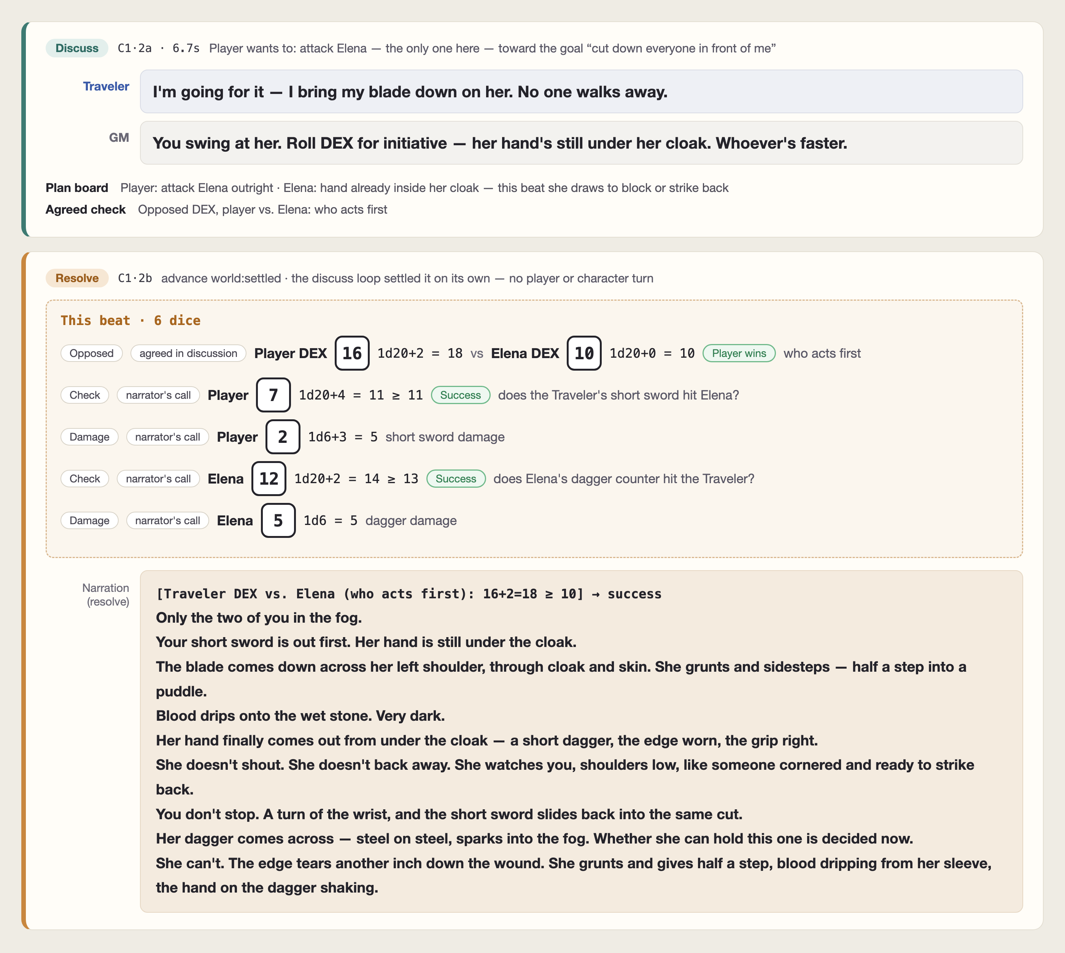Click the Player attack die showing 7
The width and height of the screenshot is (1065, 953).
point(273,395)
